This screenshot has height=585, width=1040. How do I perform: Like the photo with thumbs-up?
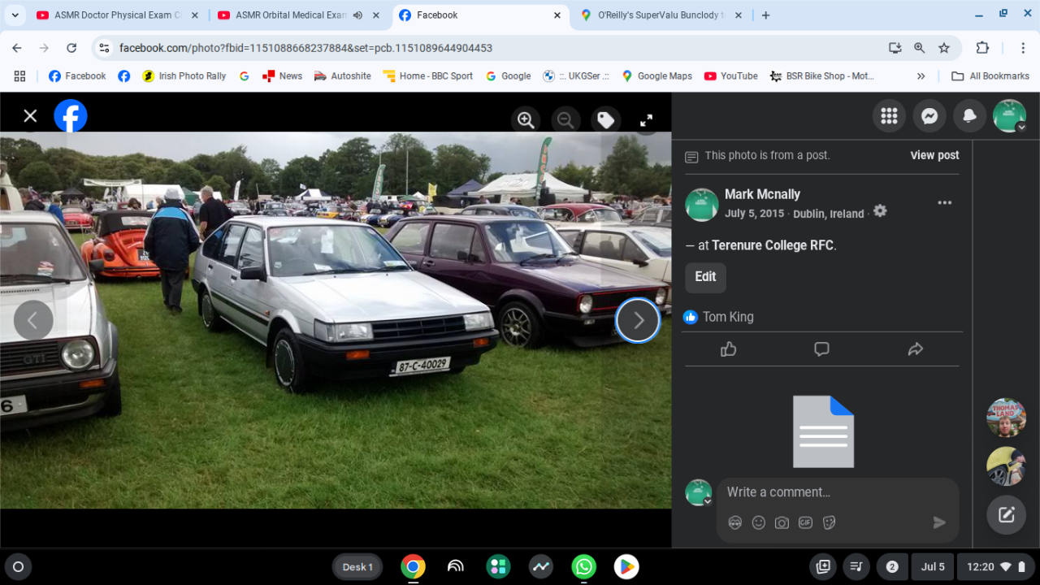pyautogui.click(x=728, y=349)
